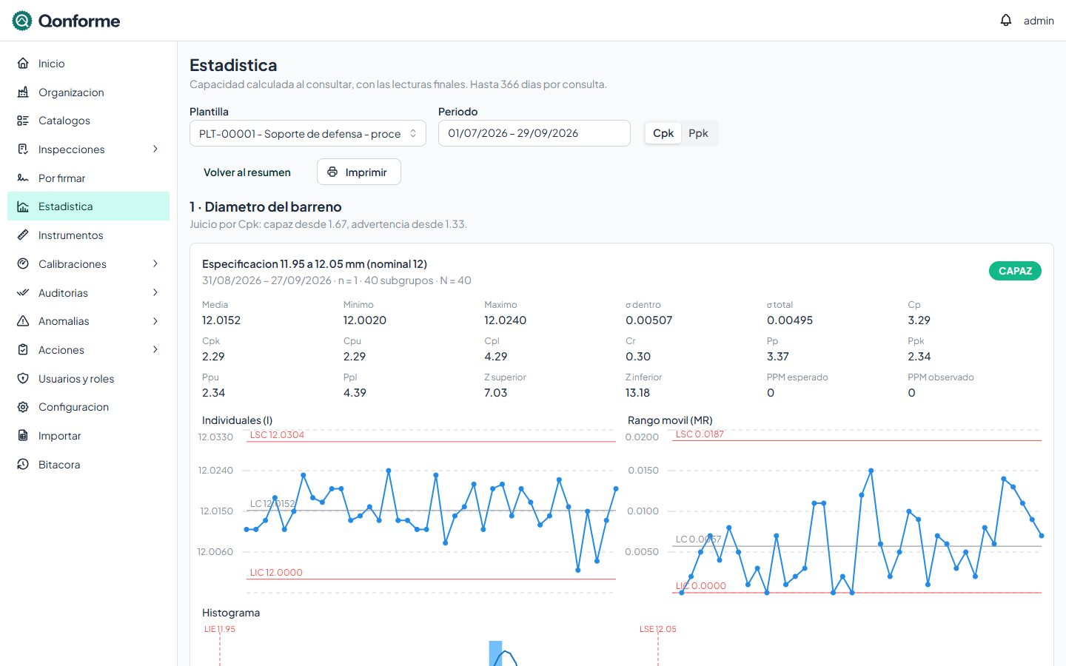
Task: Click the Anomalias warning triangle icon
Action: tap(23, 321)
